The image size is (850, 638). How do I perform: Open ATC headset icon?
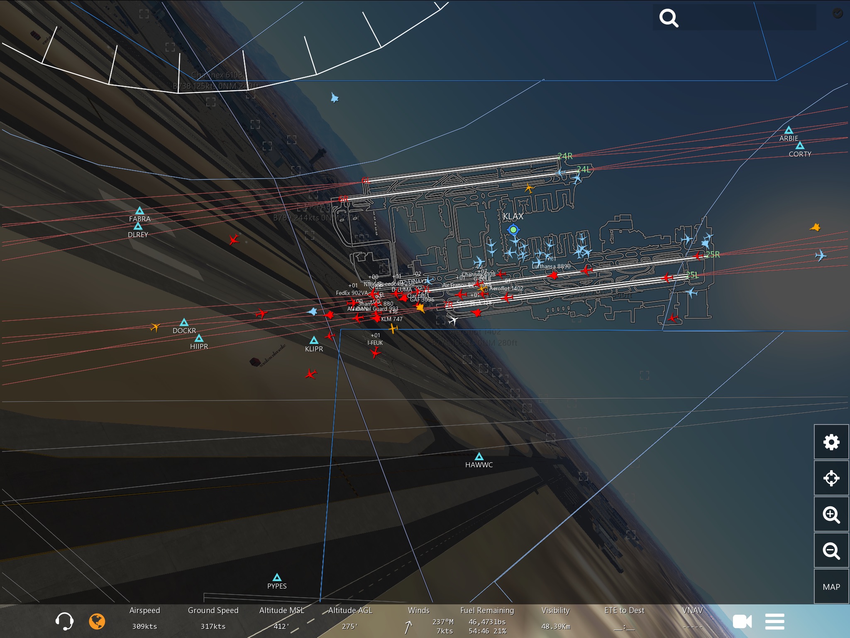coord(64,621)
